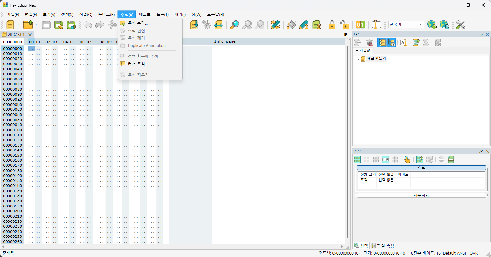Click the 16진수 바이트 encoding status entry

(x=437, y=253)
